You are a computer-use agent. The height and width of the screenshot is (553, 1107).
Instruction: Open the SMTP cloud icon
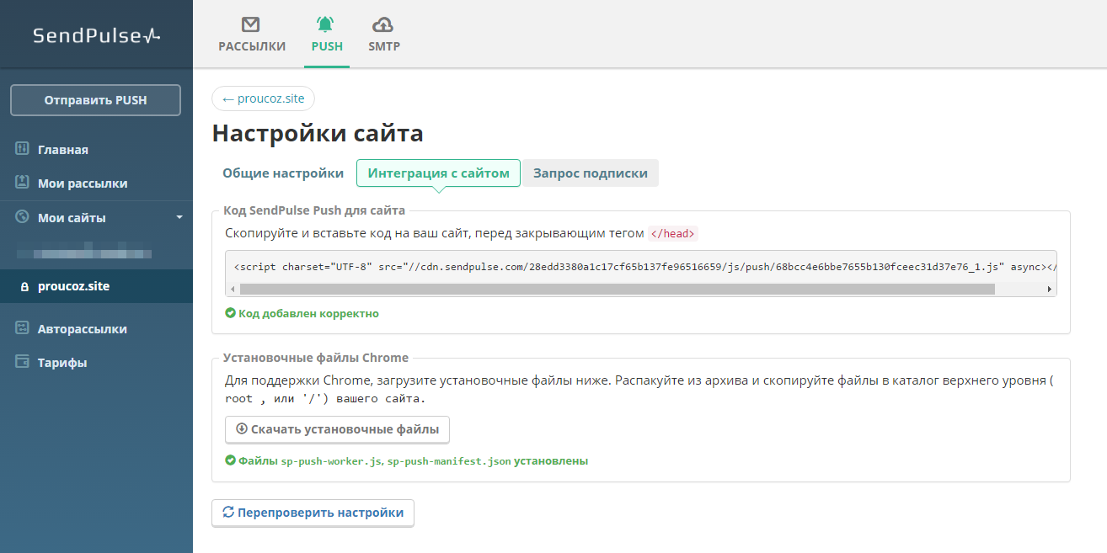coord(383,24)
